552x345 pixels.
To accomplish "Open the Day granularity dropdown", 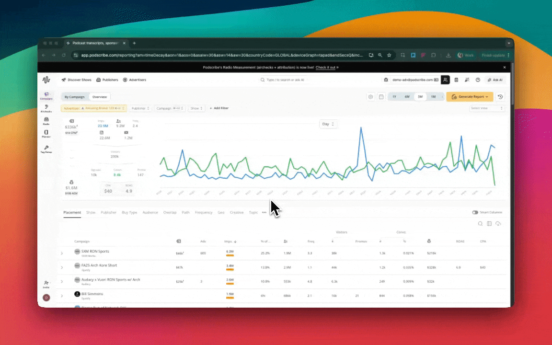I will (x=328, y=124).
